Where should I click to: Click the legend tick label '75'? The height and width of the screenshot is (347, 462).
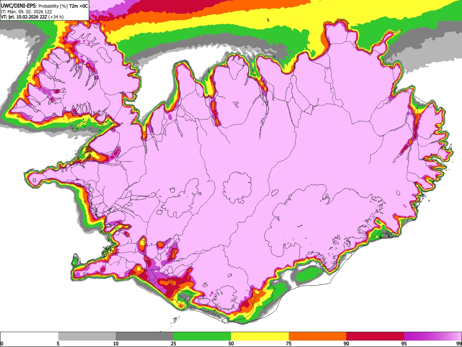[x=289, y=343]
